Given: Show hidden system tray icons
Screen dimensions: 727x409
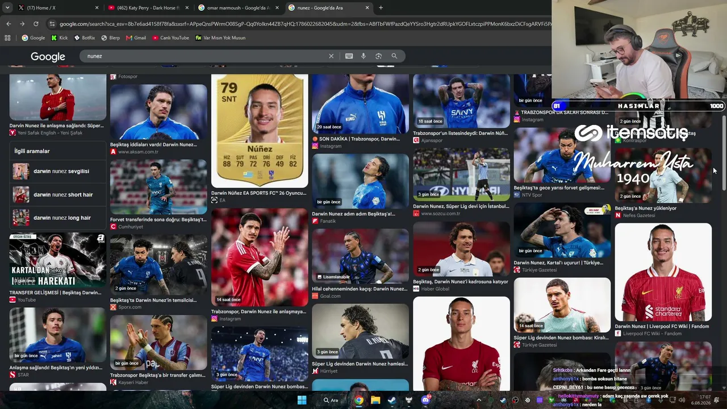Looking at the screenshot, I should pyautogui.click(x=479, y=400).
